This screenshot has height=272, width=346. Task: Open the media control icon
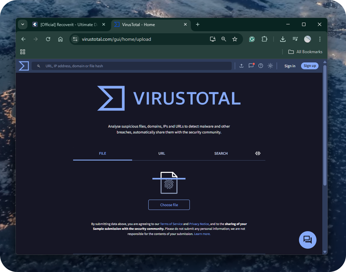[295, 39]
